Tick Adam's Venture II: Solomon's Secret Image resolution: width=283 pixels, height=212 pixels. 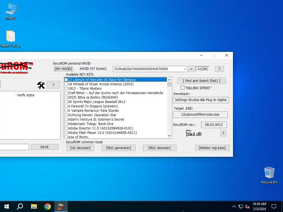[66, 119]
